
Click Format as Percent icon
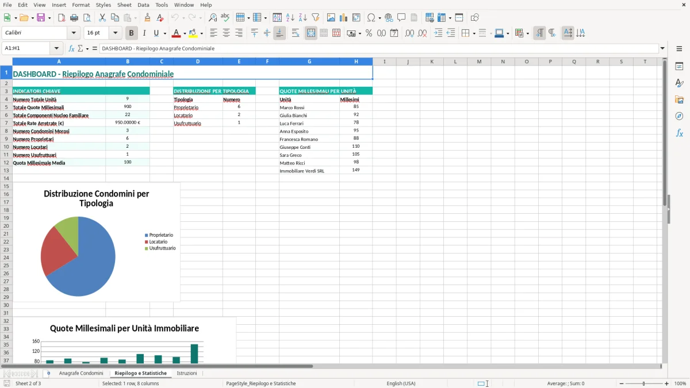(369, 33)
